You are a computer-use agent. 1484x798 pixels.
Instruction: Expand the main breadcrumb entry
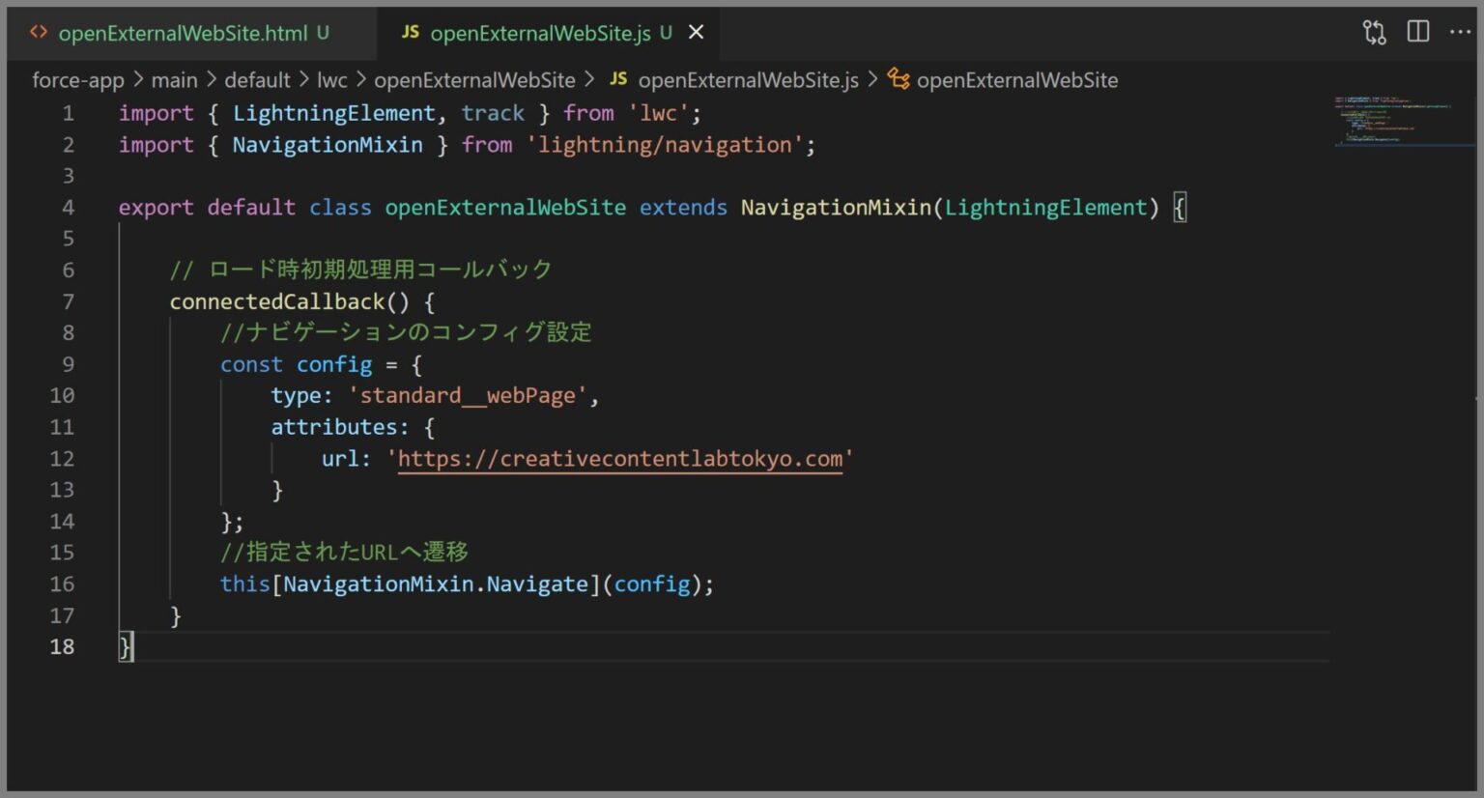click(175, 79)
